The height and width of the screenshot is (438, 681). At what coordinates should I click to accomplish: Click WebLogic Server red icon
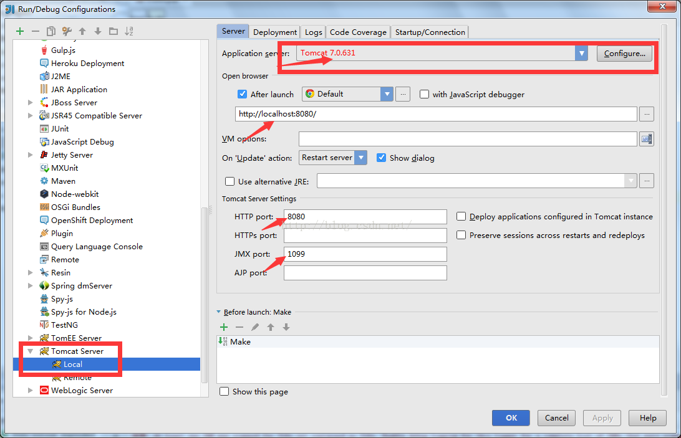[44, 390]
